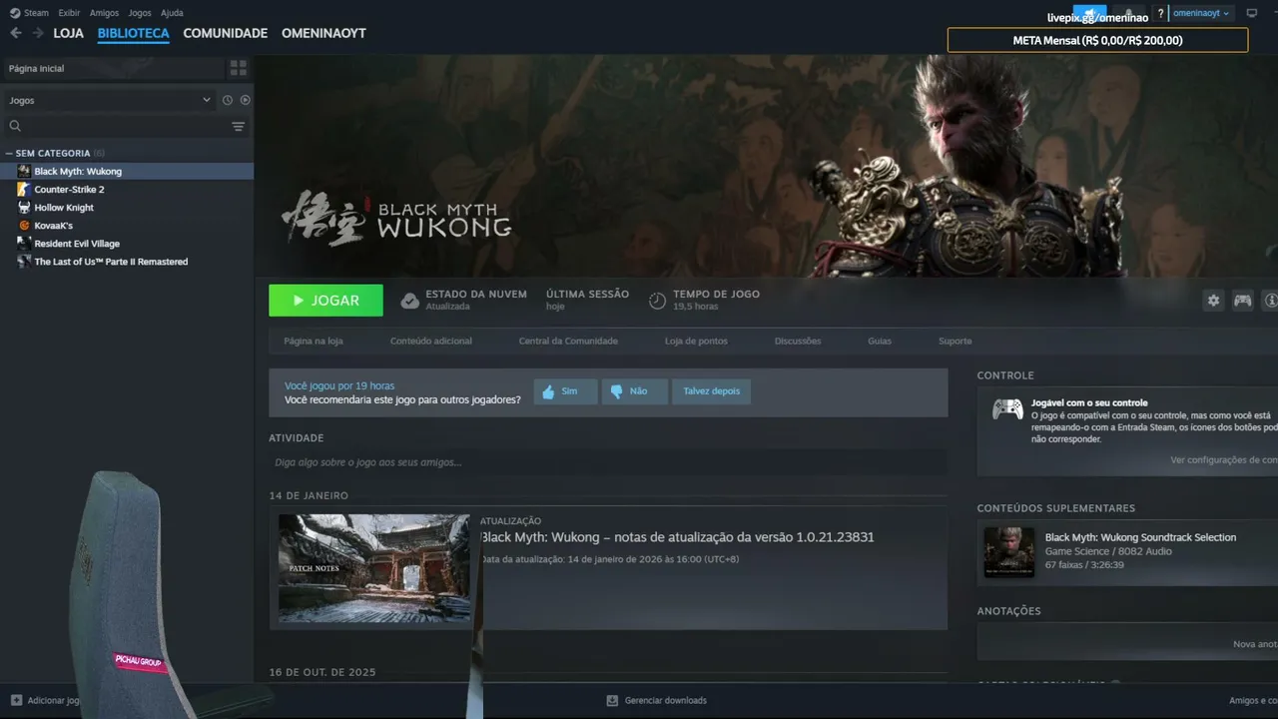Open the Wukong update notes headline
The height and width of the screenshot is (719, 1278).
(677, 537)
